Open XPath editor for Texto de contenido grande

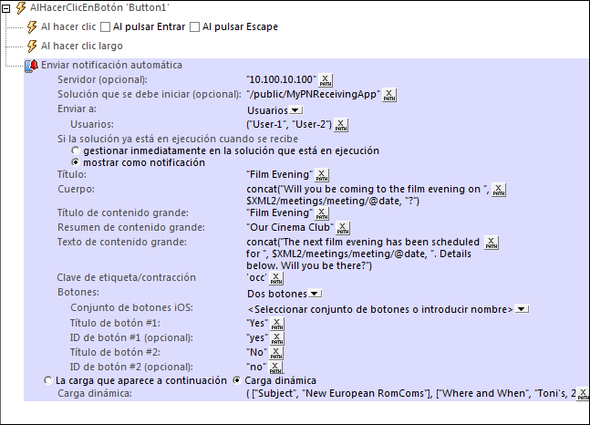pyautogui.click(x=491, y=243)
